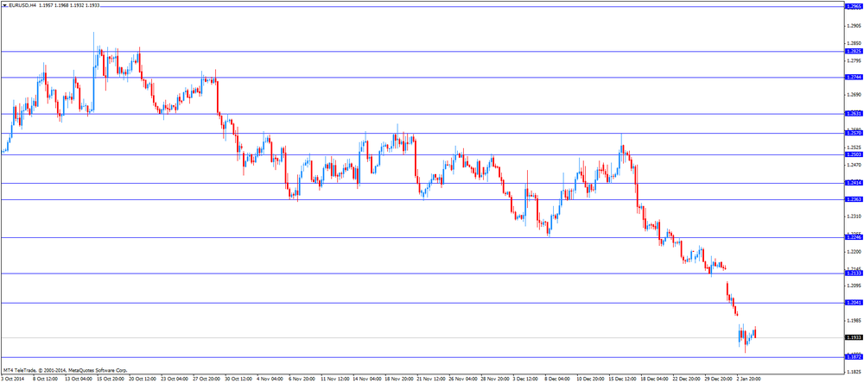Click the 1.1825 price scale value
The height and width of the screenshot is (383, 864).
[x=854, y=372]
